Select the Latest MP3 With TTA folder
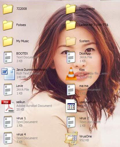120x147 pixels. 71,25
